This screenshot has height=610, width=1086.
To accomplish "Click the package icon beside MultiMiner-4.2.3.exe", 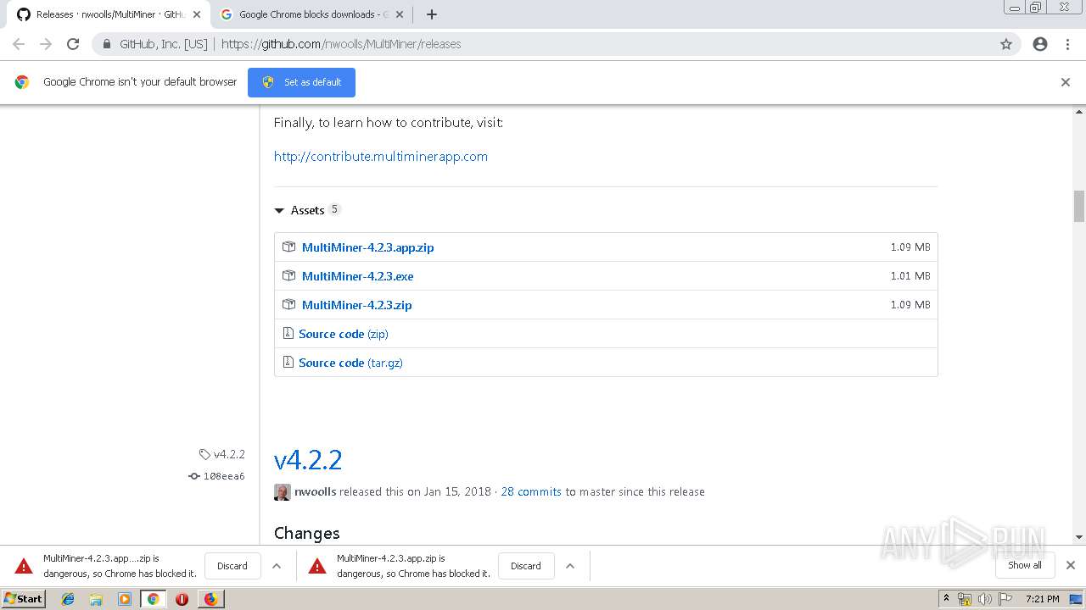I will pos(288,276).
